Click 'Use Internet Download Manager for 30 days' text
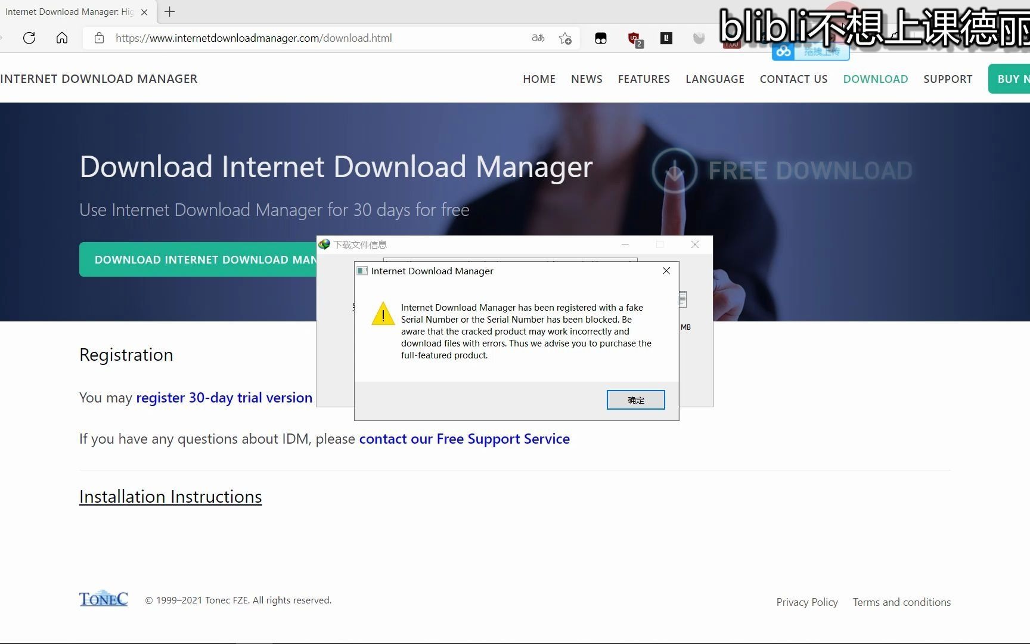 (x=274, y=210)
